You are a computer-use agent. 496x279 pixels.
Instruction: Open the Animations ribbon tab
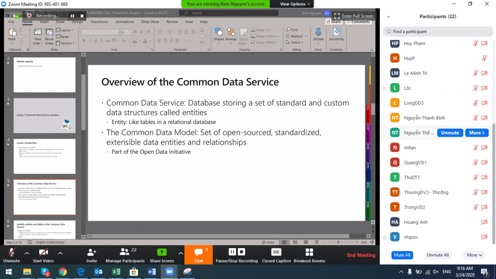coord(125,22)
